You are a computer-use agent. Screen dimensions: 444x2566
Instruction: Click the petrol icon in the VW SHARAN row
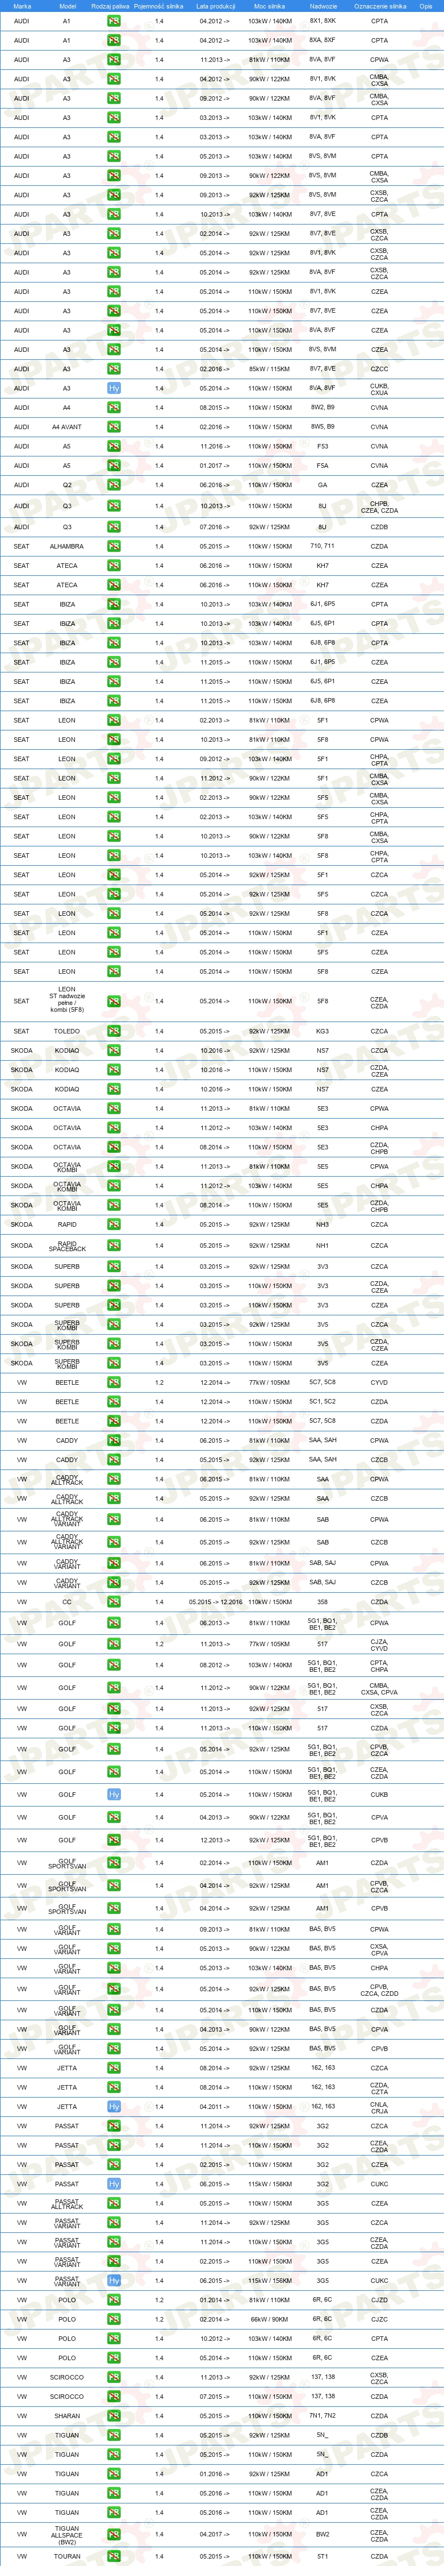pyautogui.click(x=114, y=2415)
